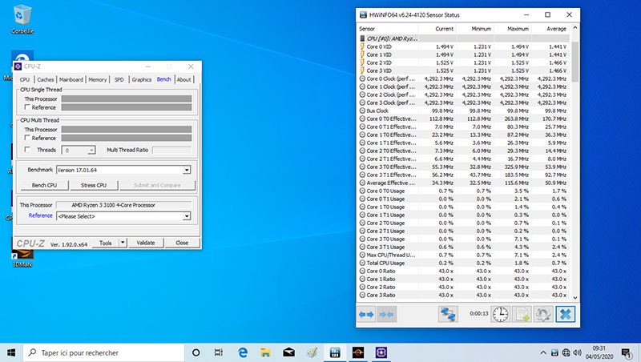641x362 pixels.
Task: Open Windows Start menu
Action: tap(11, 352)
